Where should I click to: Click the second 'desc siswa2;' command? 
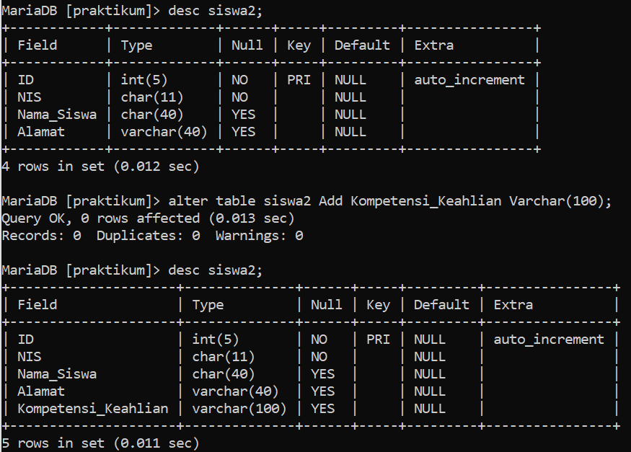pyautogui.click(x=216, y=270)
